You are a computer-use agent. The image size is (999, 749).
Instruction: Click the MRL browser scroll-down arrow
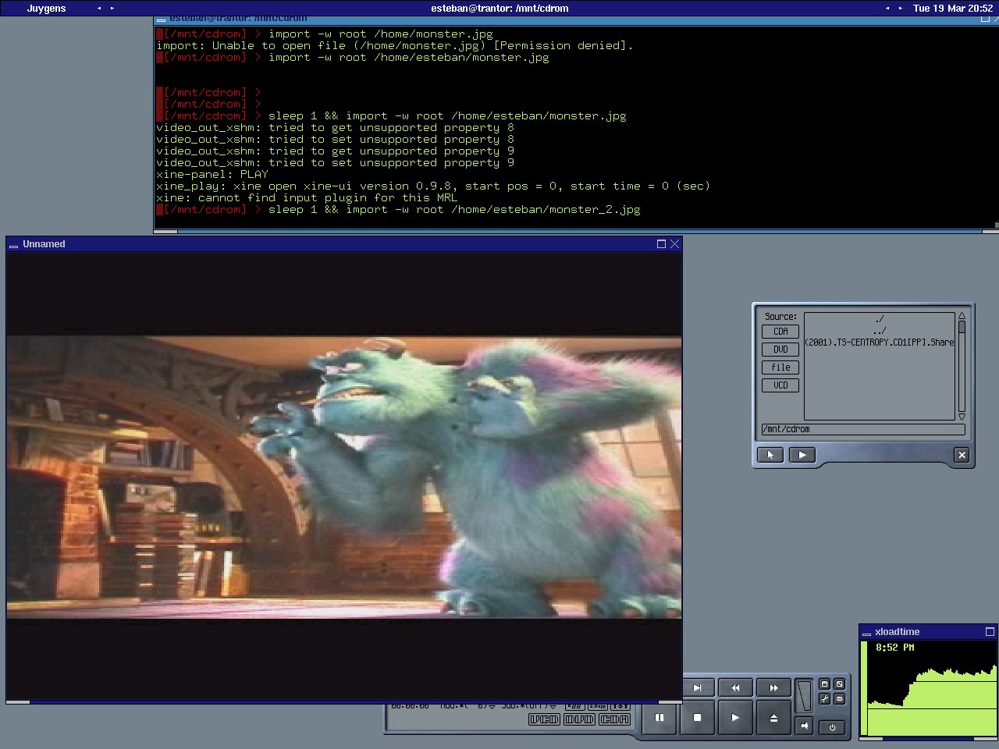pyautogui.click(x=962, y=417)
